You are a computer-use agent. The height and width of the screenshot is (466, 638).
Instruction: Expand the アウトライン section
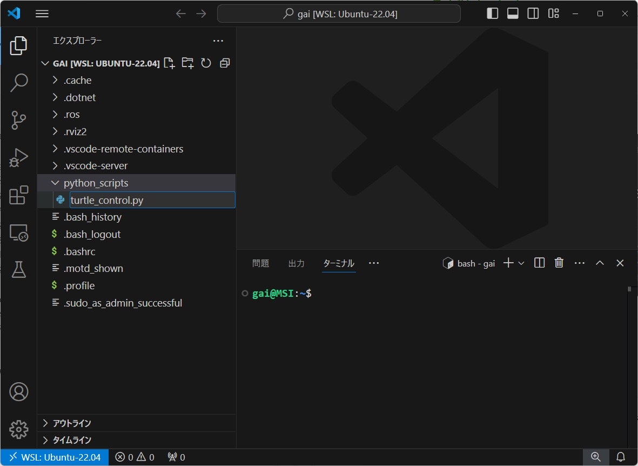click(136, 423)
